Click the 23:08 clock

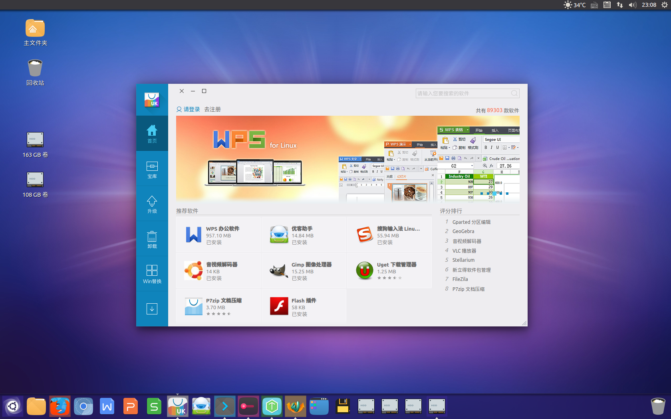(649, 5)
